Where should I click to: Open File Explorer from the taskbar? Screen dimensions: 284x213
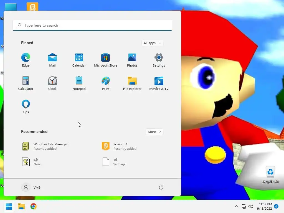point(21,206)
